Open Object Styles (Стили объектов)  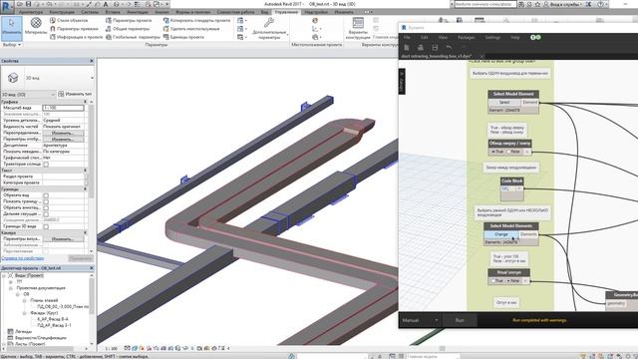[x=69, y=20]
